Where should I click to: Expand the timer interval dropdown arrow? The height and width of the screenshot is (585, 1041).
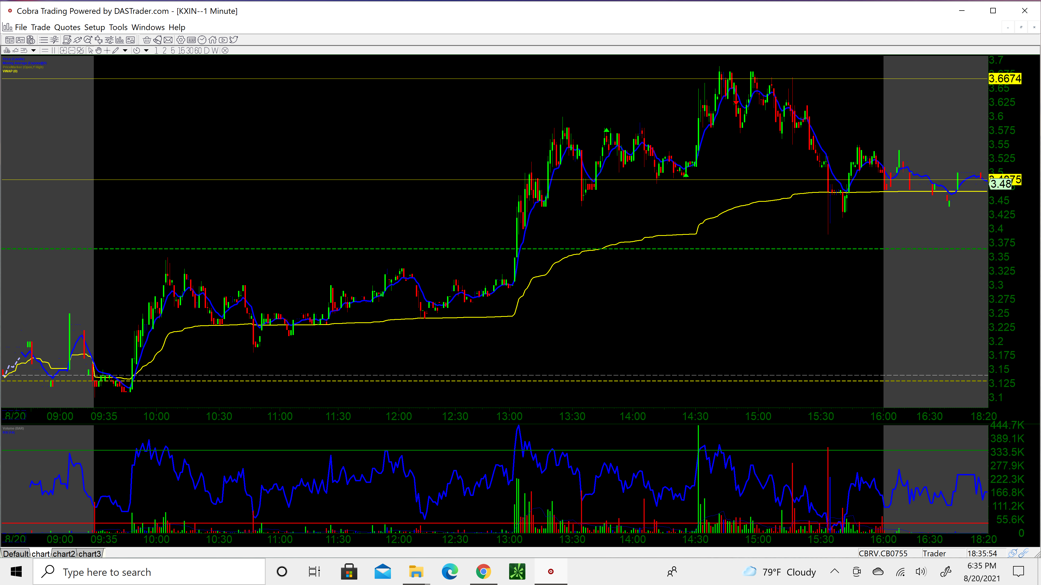coord(146,50)
